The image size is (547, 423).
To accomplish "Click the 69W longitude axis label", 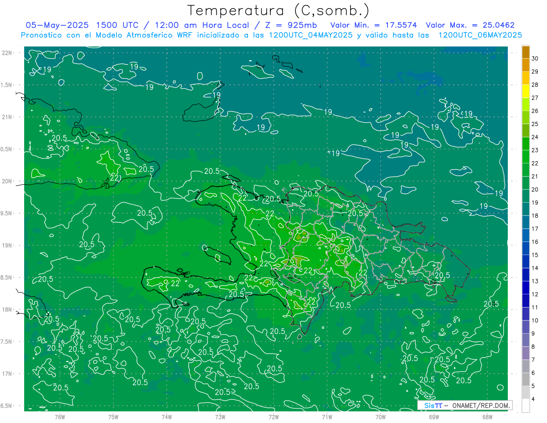I will (x=434, y=417).
